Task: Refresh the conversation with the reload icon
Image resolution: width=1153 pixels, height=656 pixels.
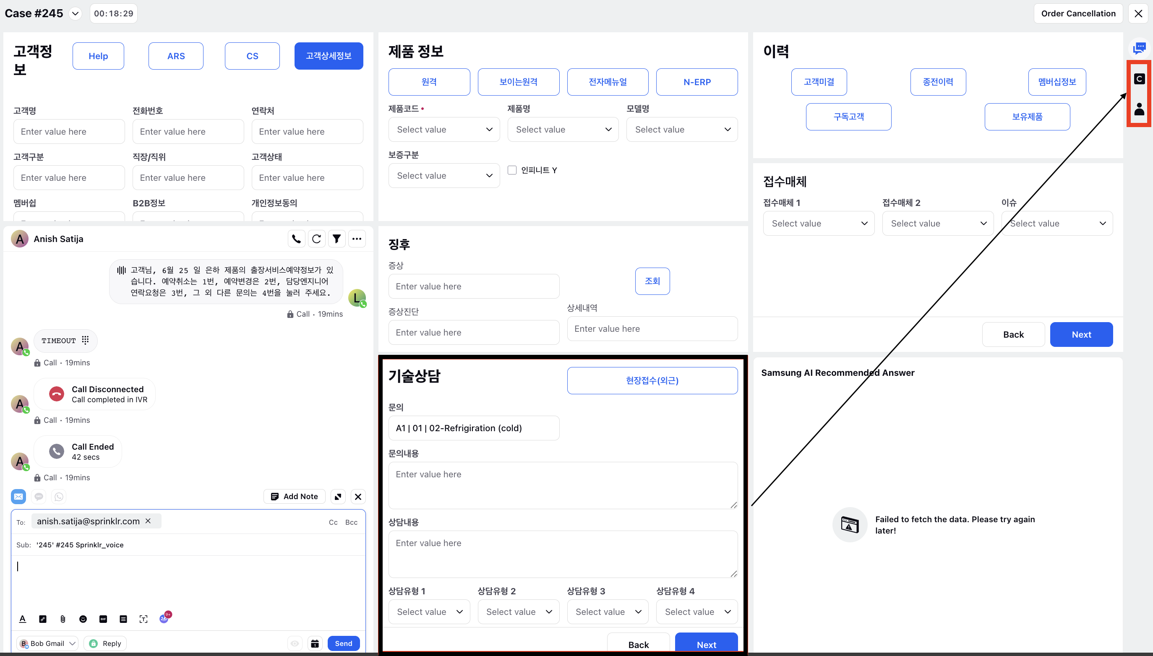Action: (316, 239)
